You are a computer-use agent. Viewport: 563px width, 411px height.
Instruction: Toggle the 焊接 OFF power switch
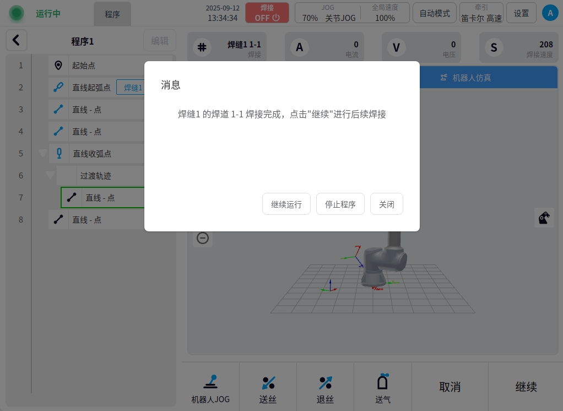coord(267,13)
